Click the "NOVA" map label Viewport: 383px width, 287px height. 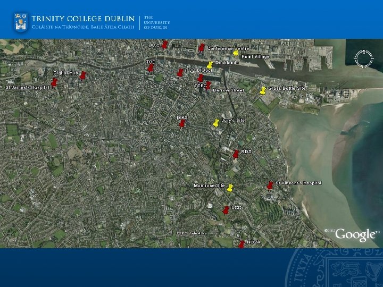254,242
